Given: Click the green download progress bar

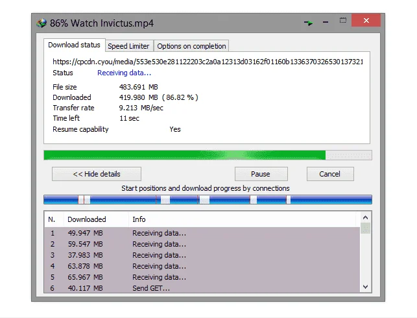Looking at the screenshot, I should coord(208,155).
